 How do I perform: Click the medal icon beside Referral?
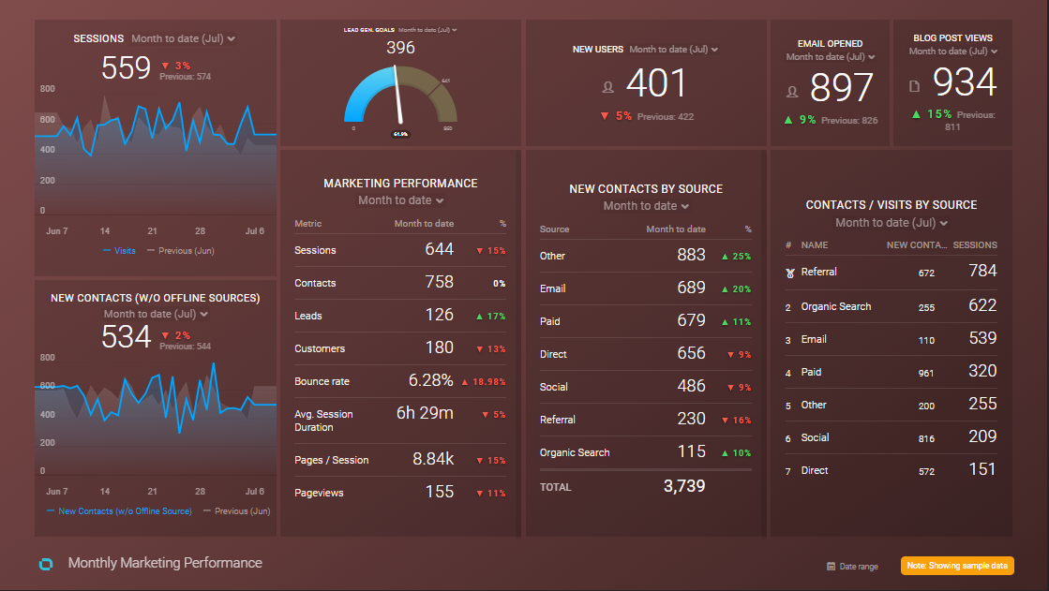(x=788, y=273)
